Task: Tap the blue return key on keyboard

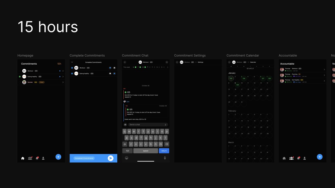Action: pyautogui.click(x=164, y=151)
